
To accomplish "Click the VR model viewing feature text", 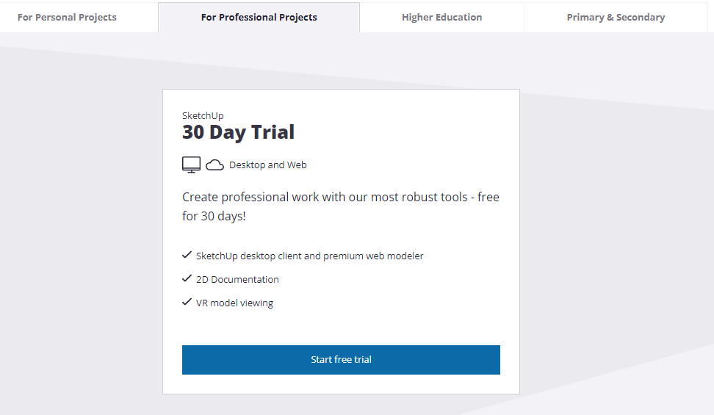I will [234, 303].
